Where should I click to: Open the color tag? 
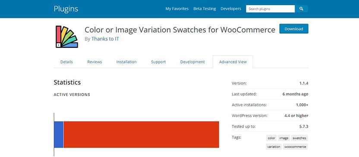(271, 138)
